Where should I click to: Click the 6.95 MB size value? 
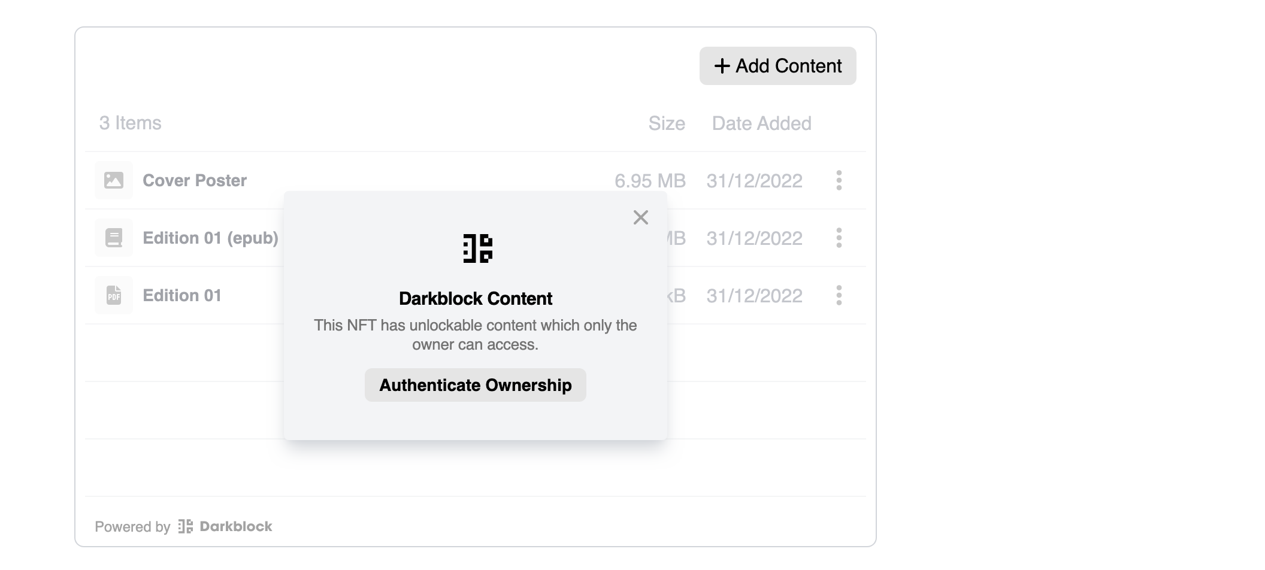650,181
